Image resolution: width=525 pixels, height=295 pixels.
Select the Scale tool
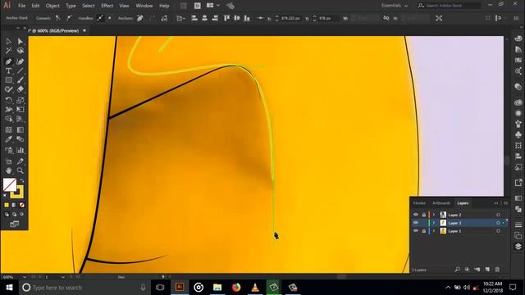(20, 100)
